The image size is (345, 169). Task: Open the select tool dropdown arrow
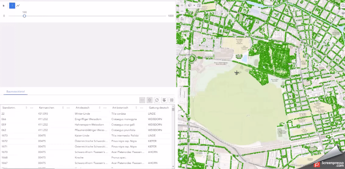pyautogui.click(x=194, y=5)
